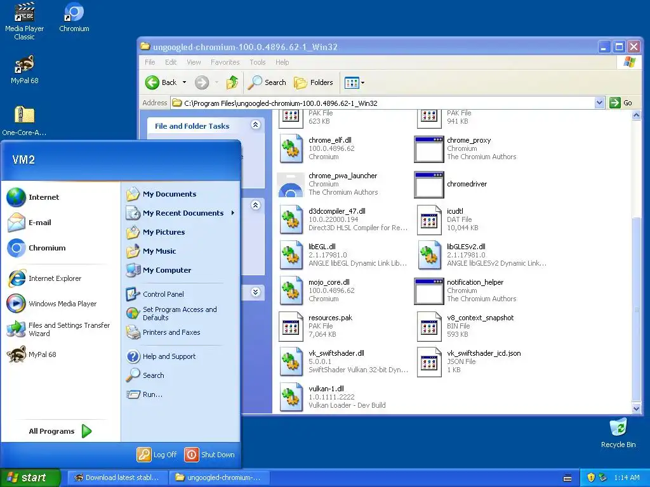Open Set Program Access and Defaults
The width and height of the screenshot is (650, 487).
(181, 313)
